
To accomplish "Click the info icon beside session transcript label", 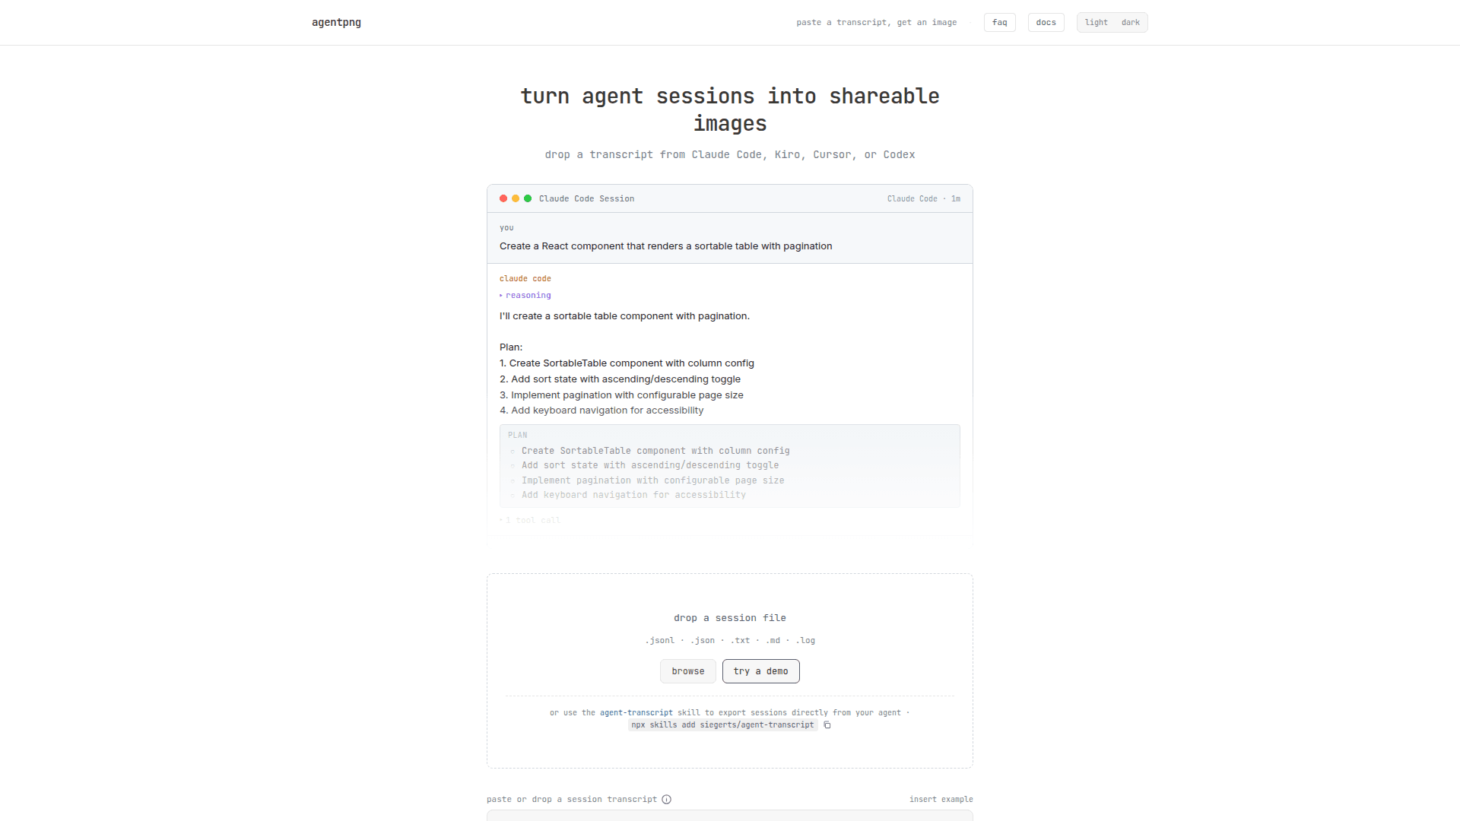I will tap(666, 799).
